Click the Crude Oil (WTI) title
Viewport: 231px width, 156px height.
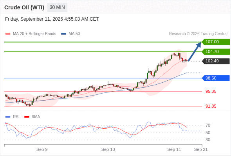click(24, 7)
